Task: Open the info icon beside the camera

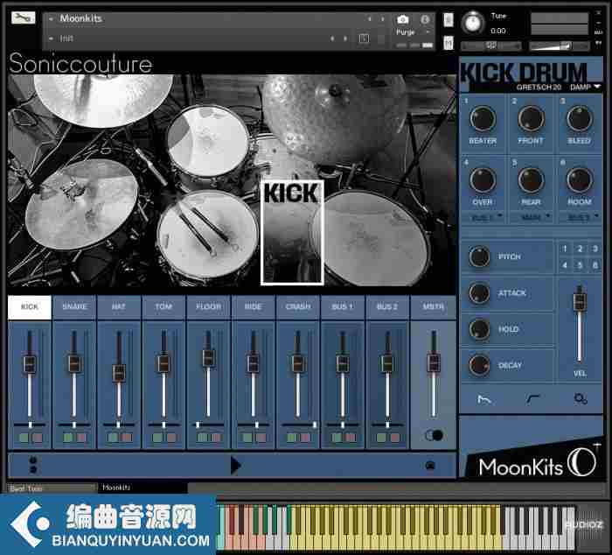Action: pos(425,19)
